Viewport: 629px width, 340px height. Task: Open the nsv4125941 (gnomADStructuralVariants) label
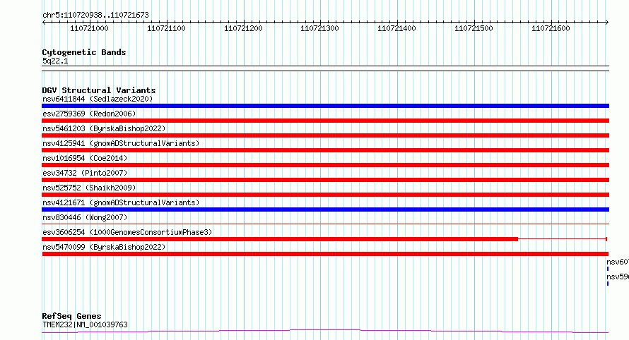pyautogui.click(x=121, y=143)
